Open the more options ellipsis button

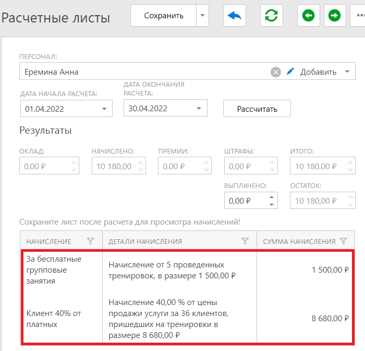[359, 16]
